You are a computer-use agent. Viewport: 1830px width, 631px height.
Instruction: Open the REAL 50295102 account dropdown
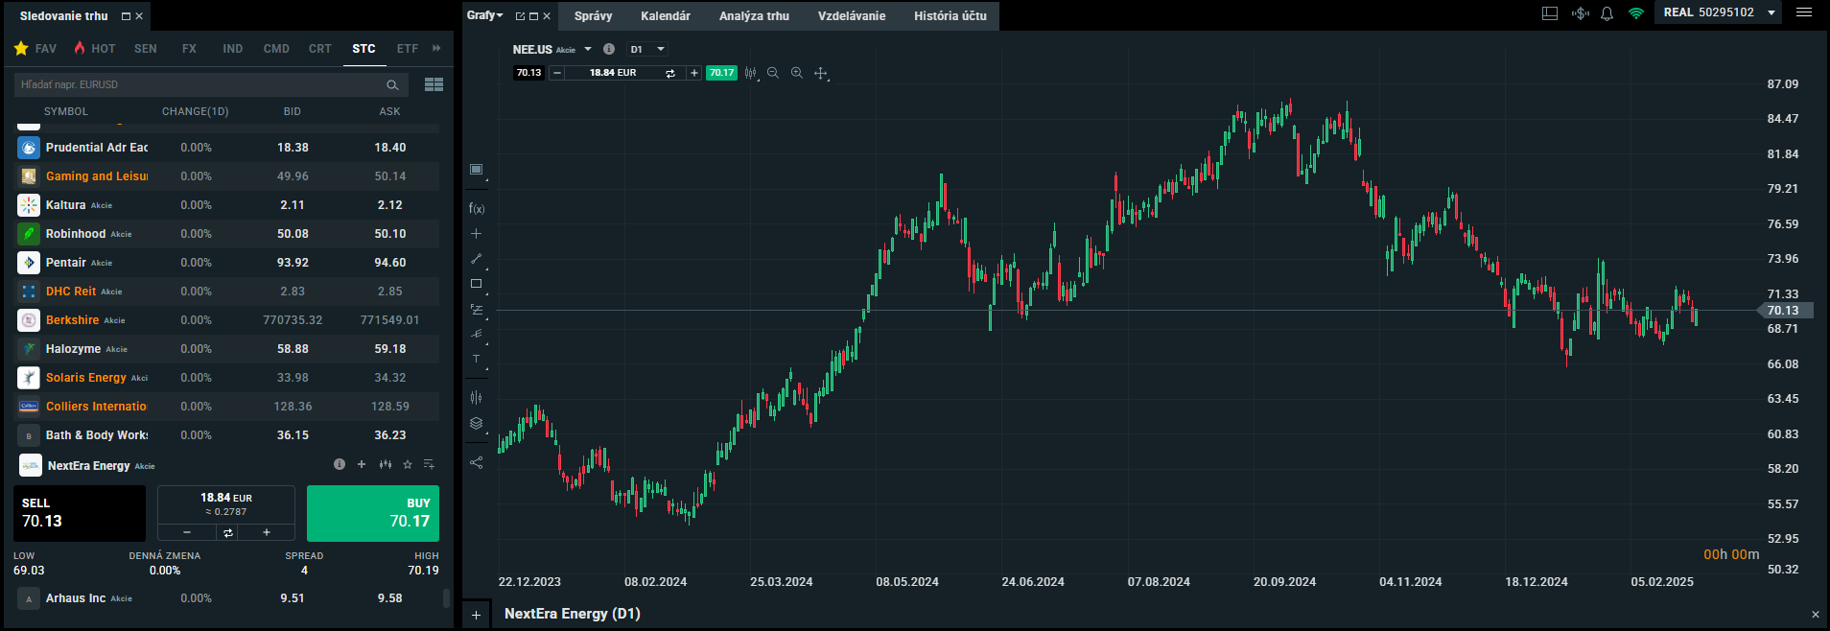point(1771,12)
